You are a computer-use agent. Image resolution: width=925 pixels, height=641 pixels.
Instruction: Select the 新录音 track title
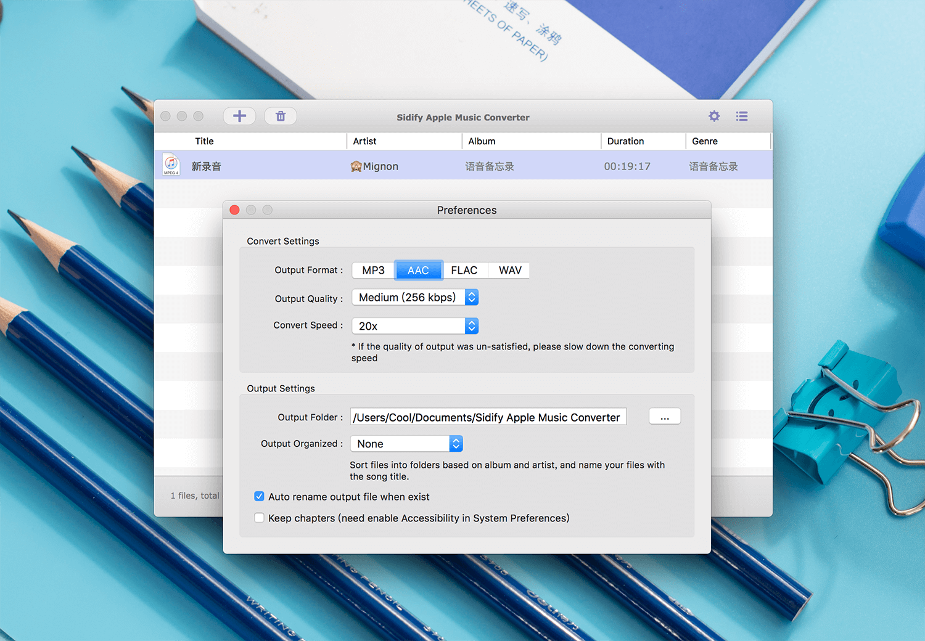pos(206,166)
